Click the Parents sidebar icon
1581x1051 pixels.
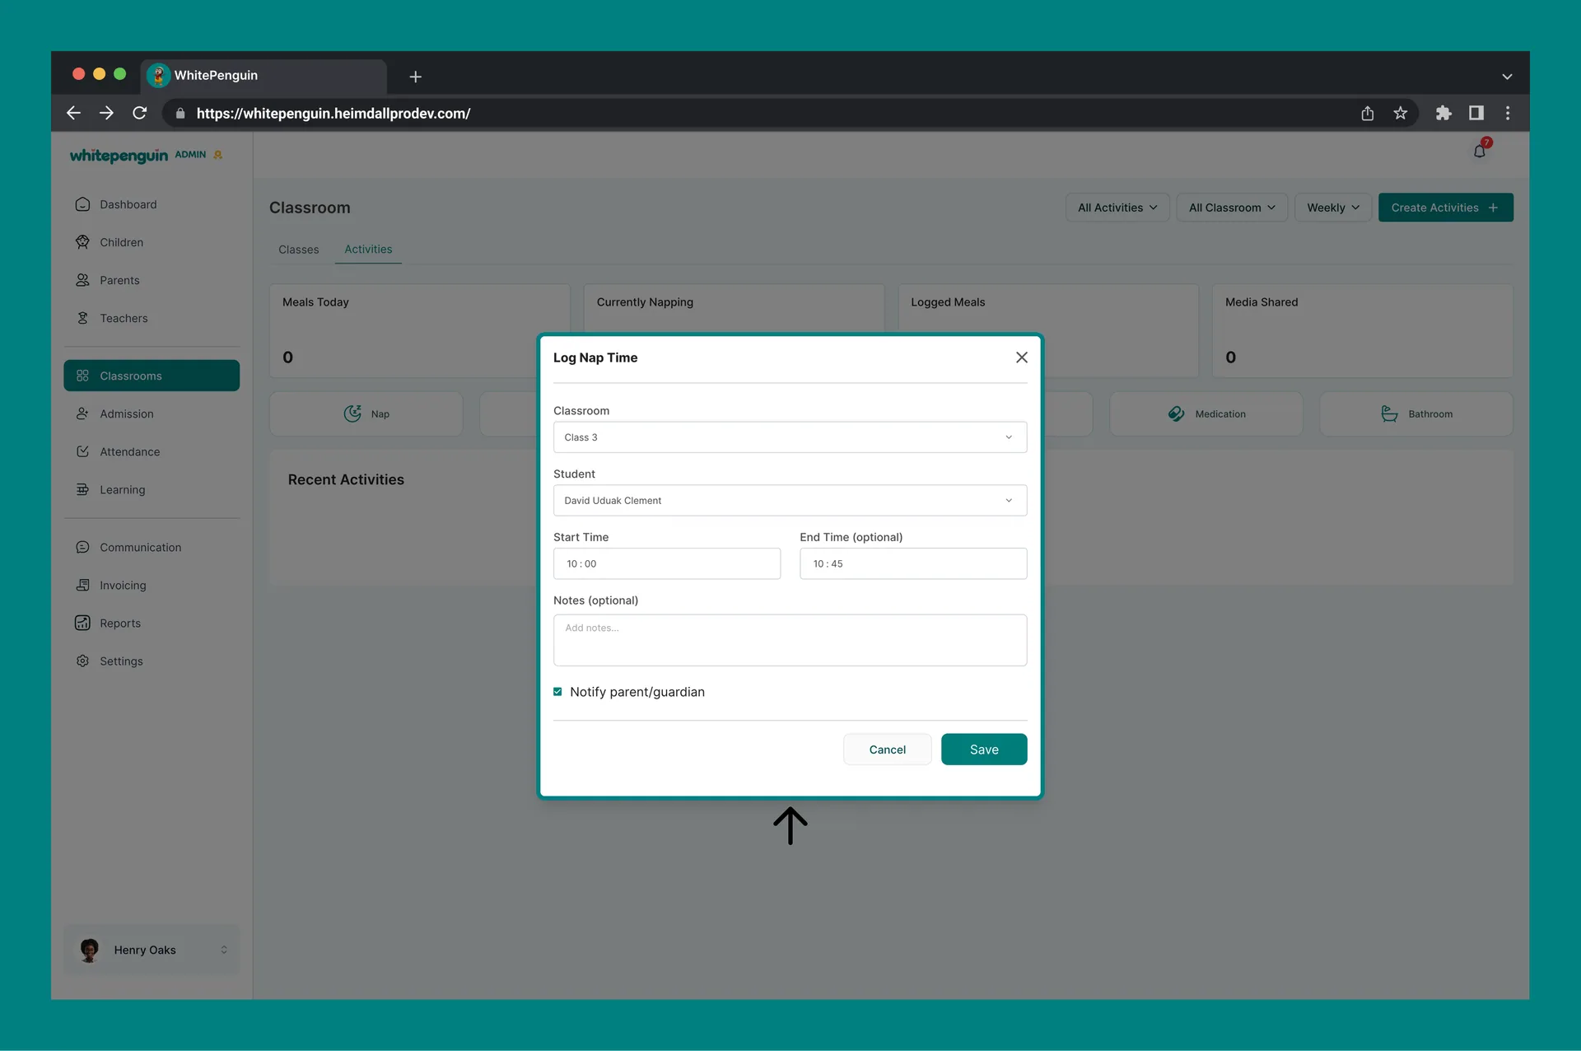tap(82, 280)
